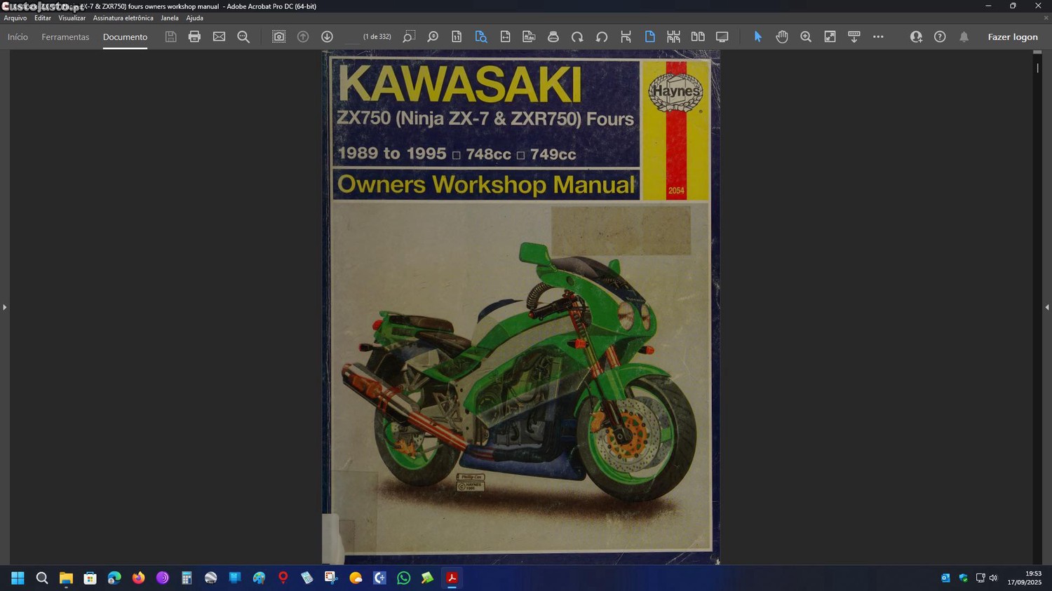The image size is (1052, 591).
Task: Toggle single page view mode
Action: pos(649,36)
